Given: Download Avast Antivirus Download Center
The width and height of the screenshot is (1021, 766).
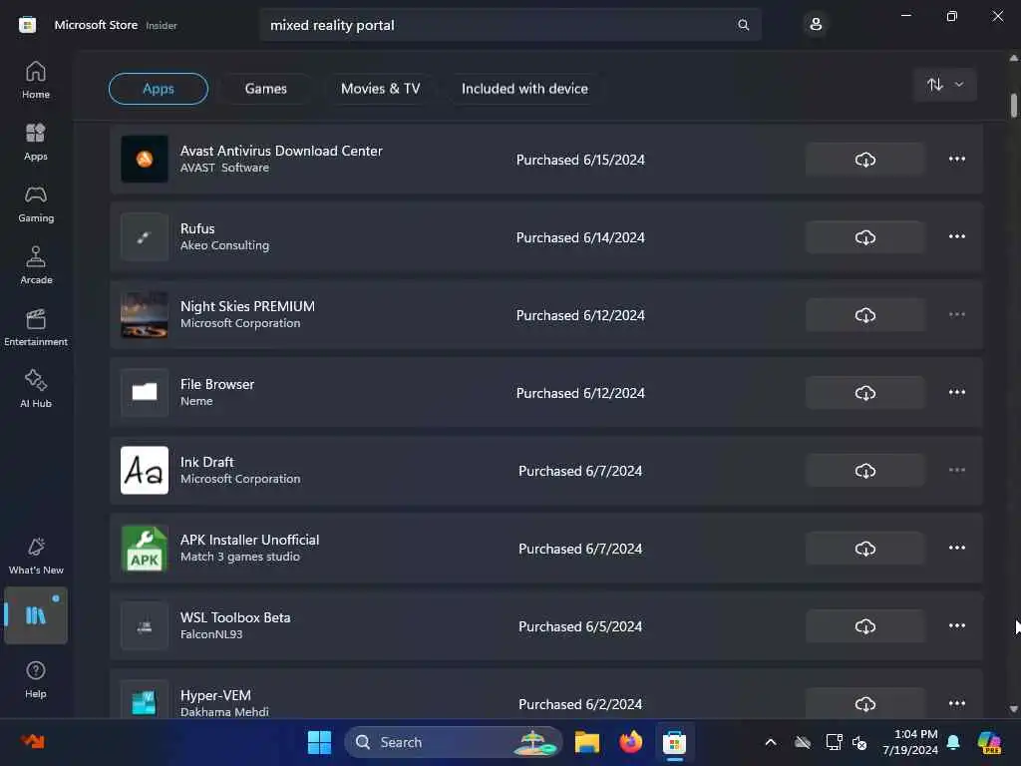Looking at the screenshot, I should click(864, 160).
